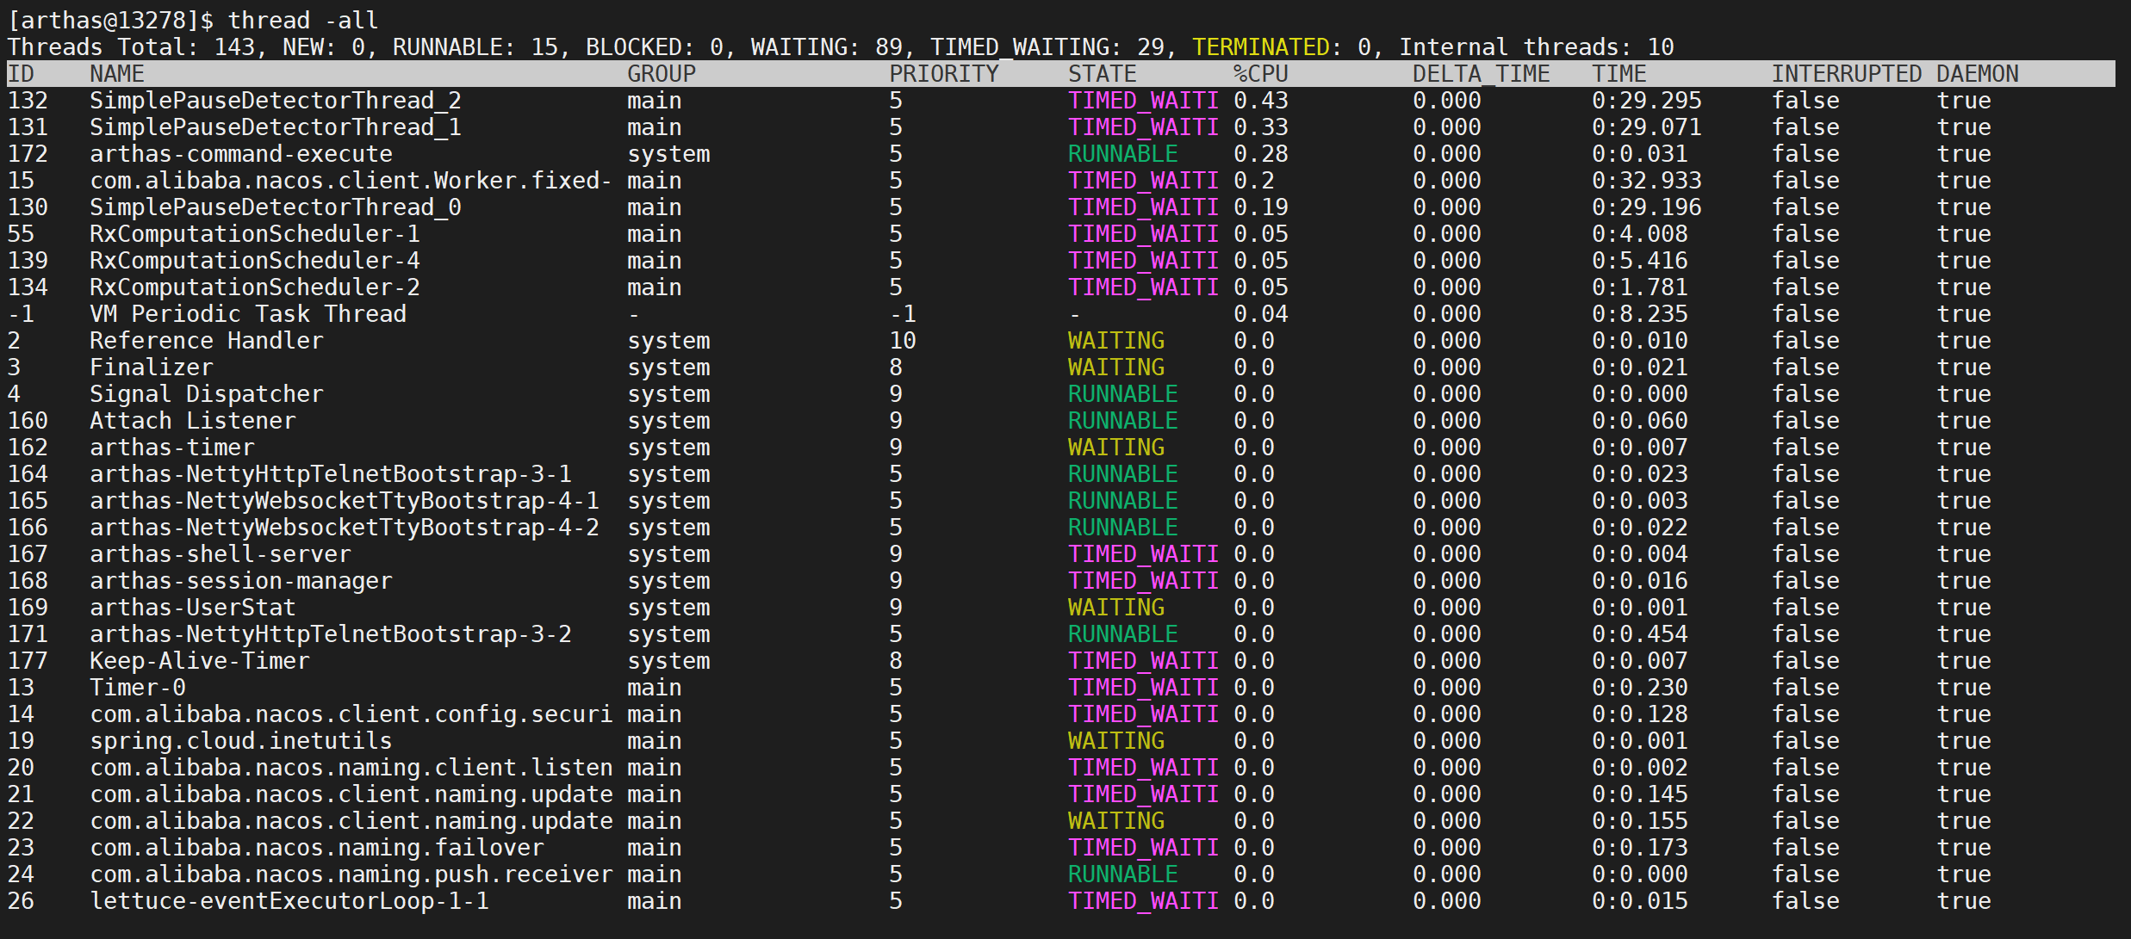Click TIMED_WAITI state of Keep-Alive-Timer row
The height and width of the screenshot is (939, 2131).
[x=1144, y=661]
